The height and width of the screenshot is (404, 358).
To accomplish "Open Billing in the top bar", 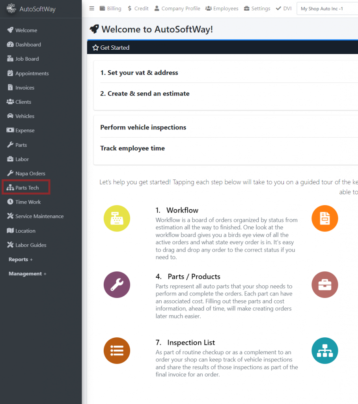I will coord(110,9).
